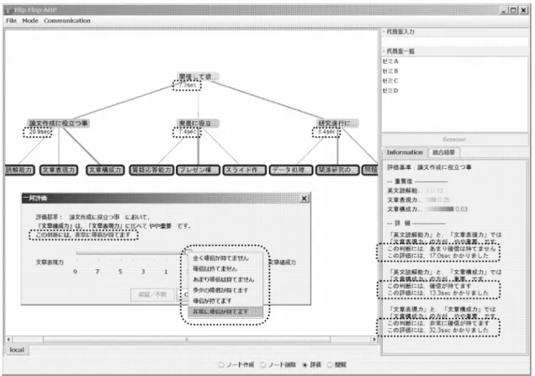Open the File menu
This screenshot has width=535, height=376.
11,21
